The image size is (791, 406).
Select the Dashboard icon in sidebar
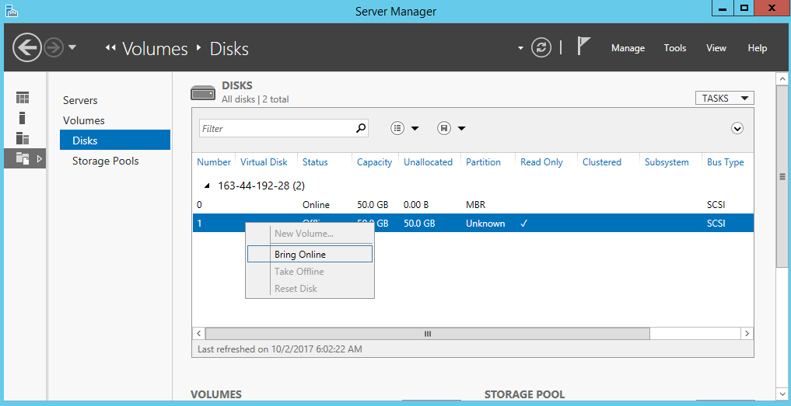click(23, 98)
